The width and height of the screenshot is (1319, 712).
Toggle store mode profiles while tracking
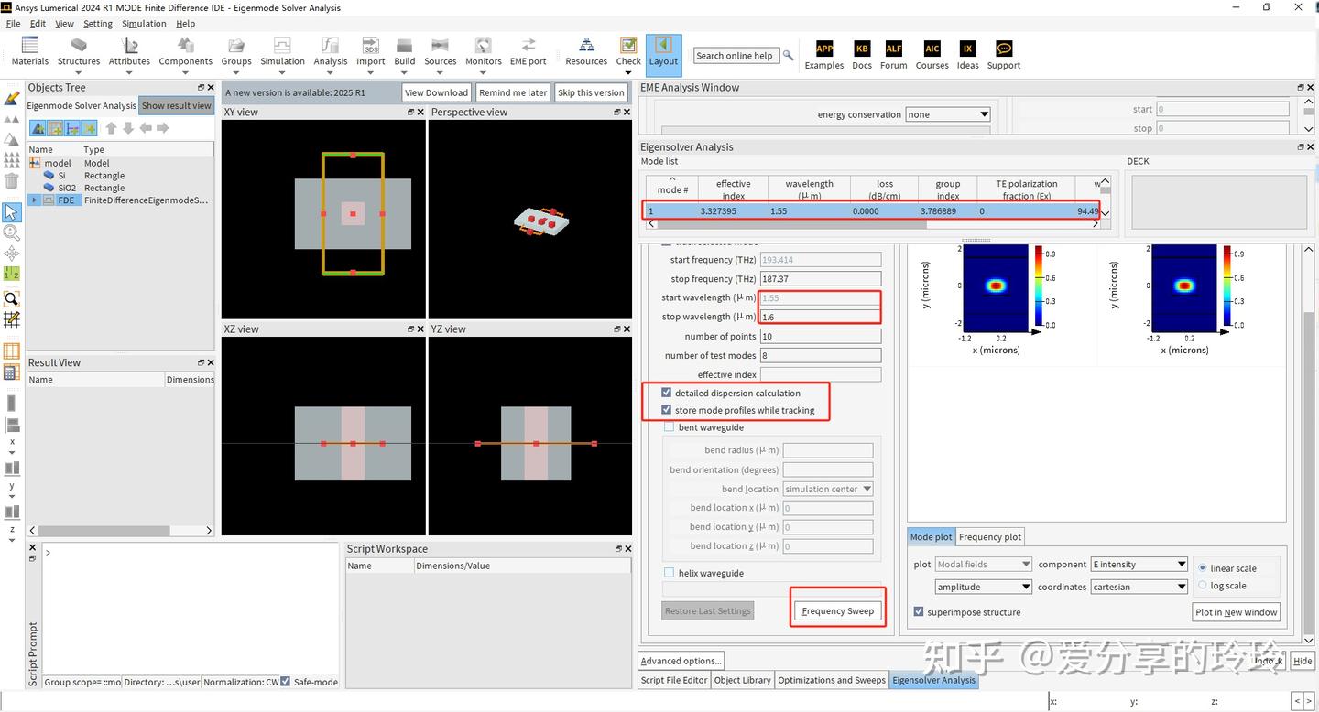click(667, 410)
